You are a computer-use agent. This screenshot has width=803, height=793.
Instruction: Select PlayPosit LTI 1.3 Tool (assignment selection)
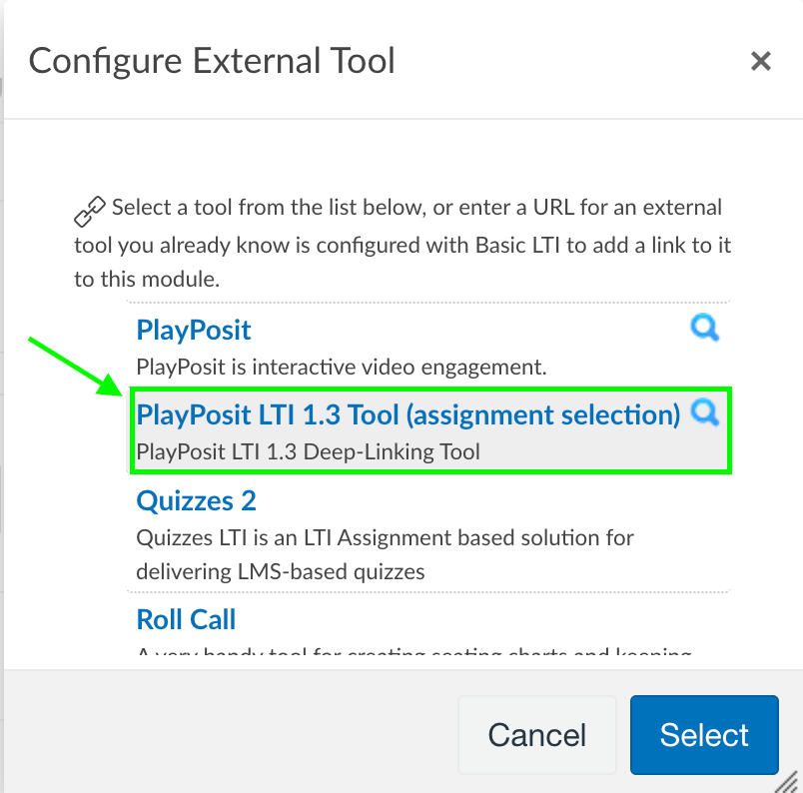(x=407, y=413)
